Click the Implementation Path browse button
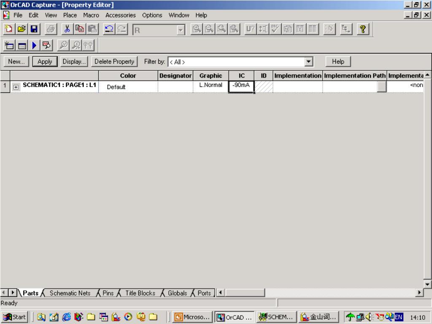The height and width of the screenshot is (324, 432). 381,86
